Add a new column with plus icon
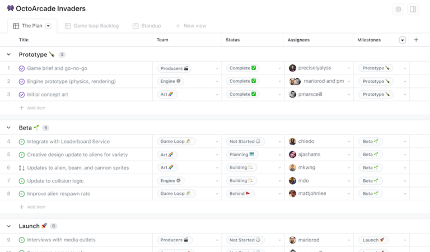Image resolution: width=430 pixels, height=252 pixels. (x=416, y=40)
